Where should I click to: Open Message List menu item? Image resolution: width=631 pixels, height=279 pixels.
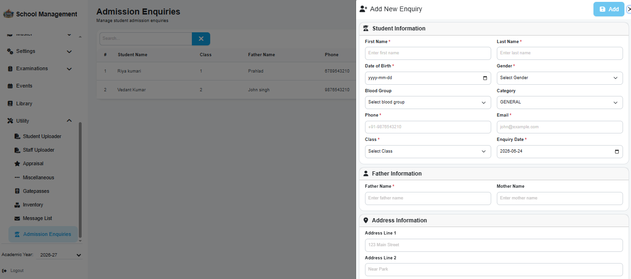click(x=38, y=218)
